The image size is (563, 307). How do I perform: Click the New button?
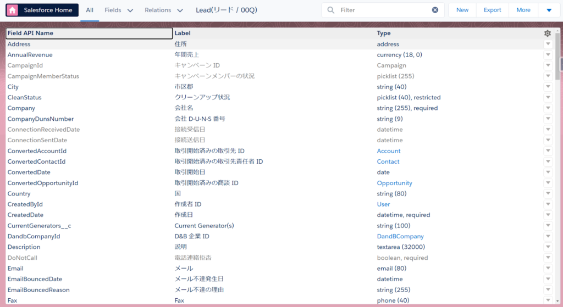pyautogui.click(x=462, y=10)
